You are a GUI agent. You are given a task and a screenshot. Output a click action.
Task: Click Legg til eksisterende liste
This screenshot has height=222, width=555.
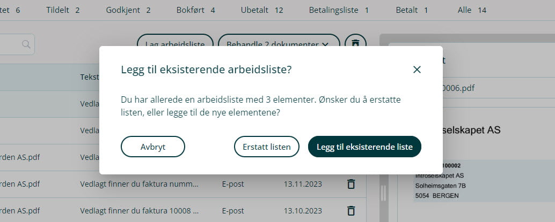[364, 147]
